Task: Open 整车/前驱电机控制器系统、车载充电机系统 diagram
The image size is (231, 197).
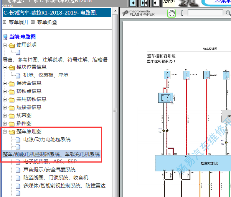Action: pyautogui.click(x=51, y=154)
